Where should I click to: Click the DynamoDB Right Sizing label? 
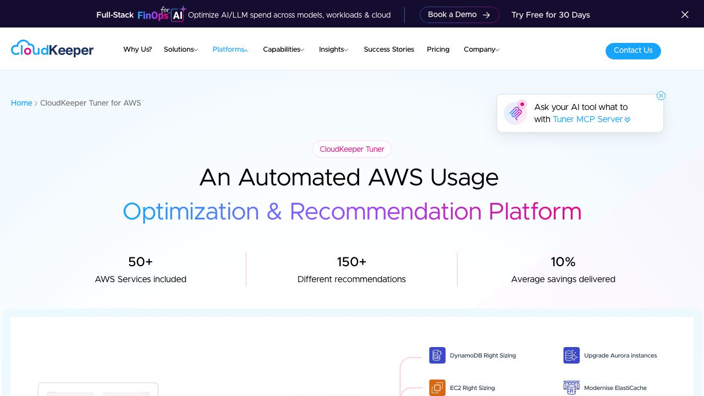(x=483, y=355)
